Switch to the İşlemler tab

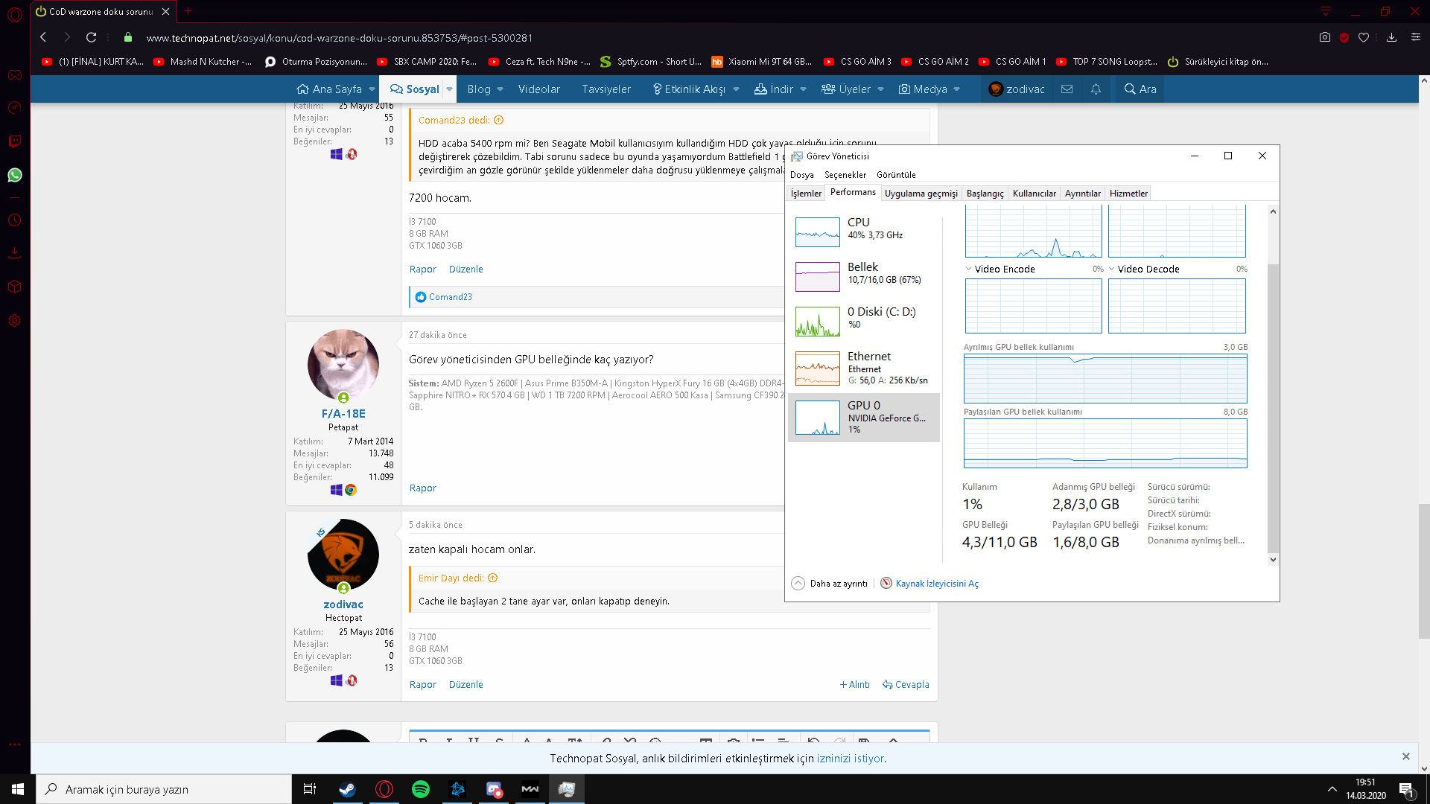click(806, 193)
